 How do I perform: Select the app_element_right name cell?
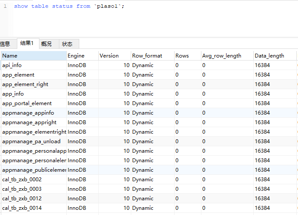pos(34,84)
